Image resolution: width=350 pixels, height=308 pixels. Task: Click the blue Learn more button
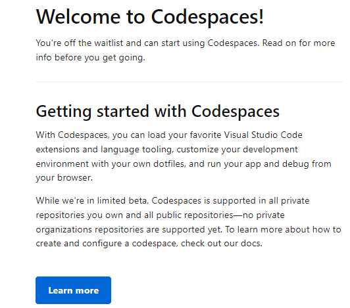click(x=73, y=290)
